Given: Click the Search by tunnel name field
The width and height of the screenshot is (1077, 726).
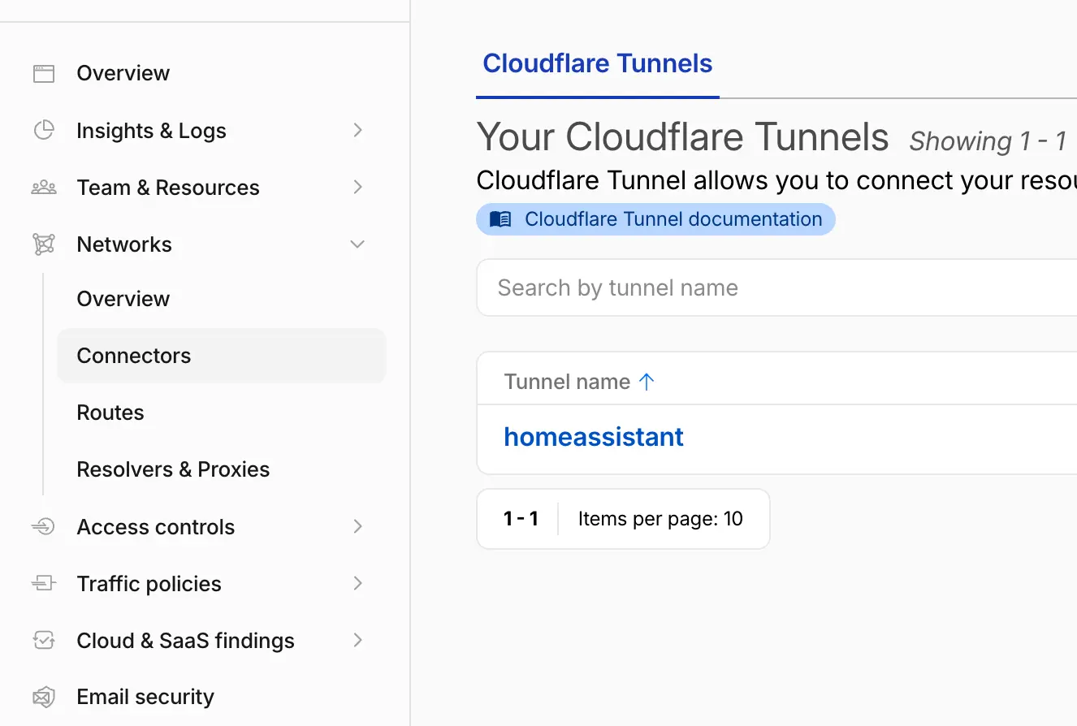Looking at the screenshot, I should [776, 287].
